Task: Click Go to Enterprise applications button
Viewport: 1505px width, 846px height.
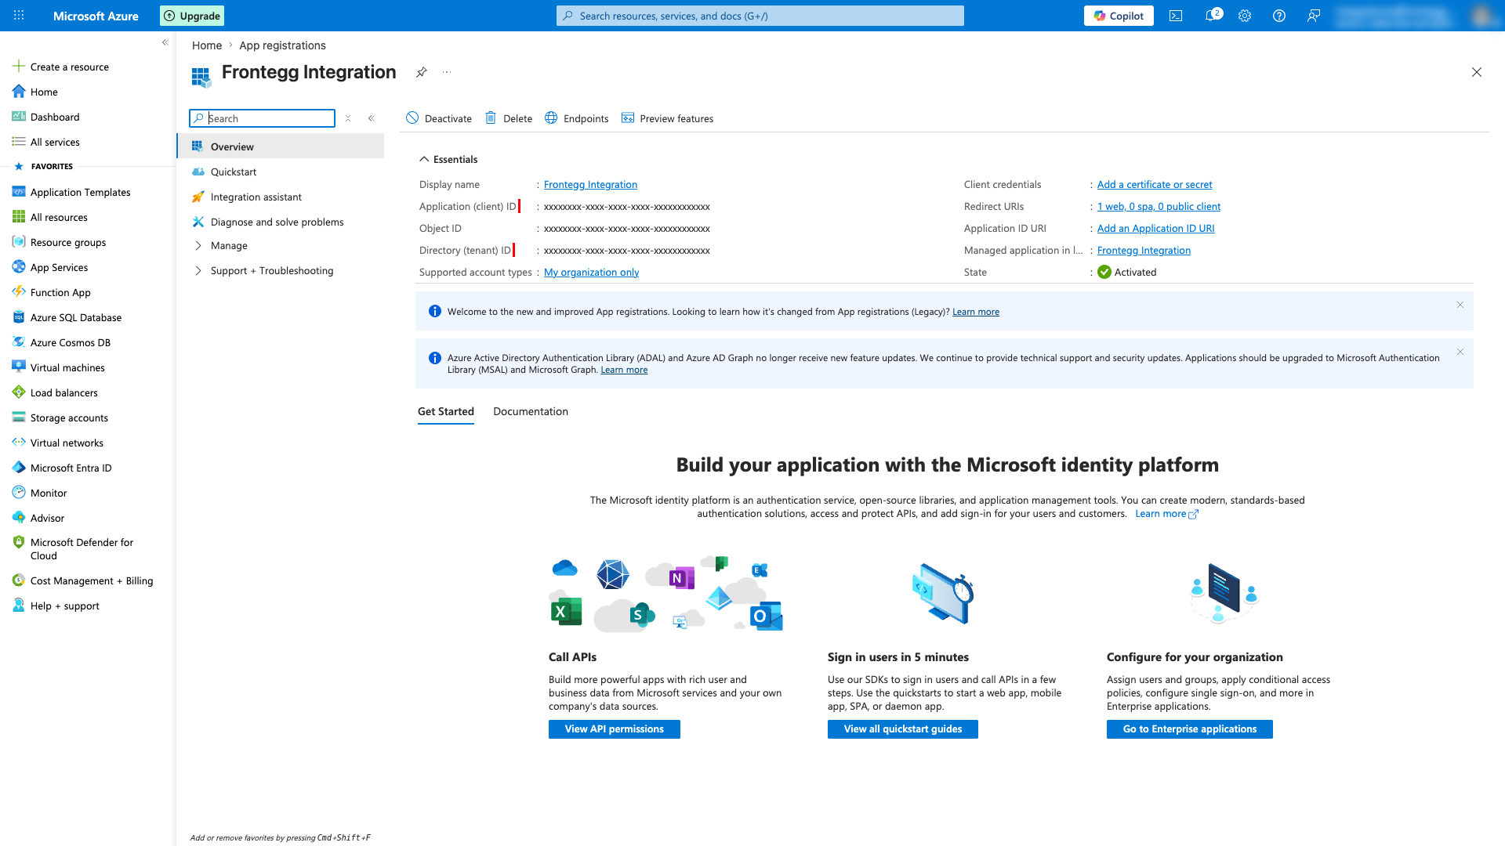Action: pyautogui.click(x=1190, y=729)
